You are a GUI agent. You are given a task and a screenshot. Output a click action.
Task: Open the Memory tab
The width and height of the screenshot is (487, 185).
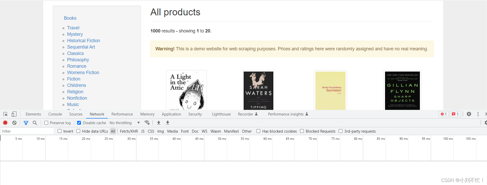147,114
